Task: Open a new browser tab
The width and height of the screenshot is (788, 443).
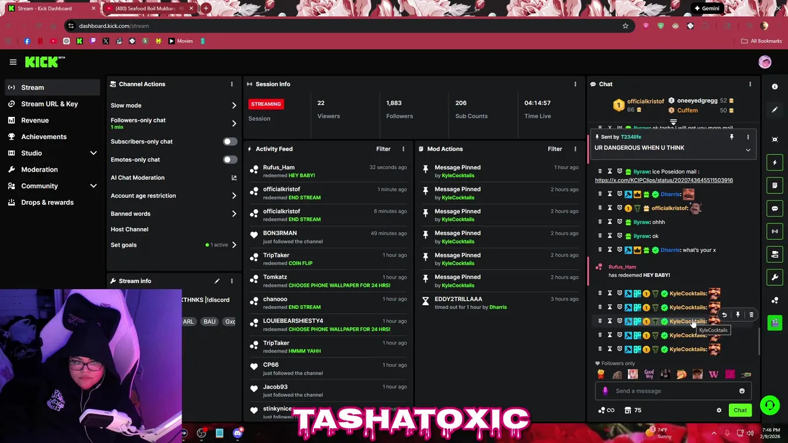Action: pyautogui.click(x=206, y=9)
